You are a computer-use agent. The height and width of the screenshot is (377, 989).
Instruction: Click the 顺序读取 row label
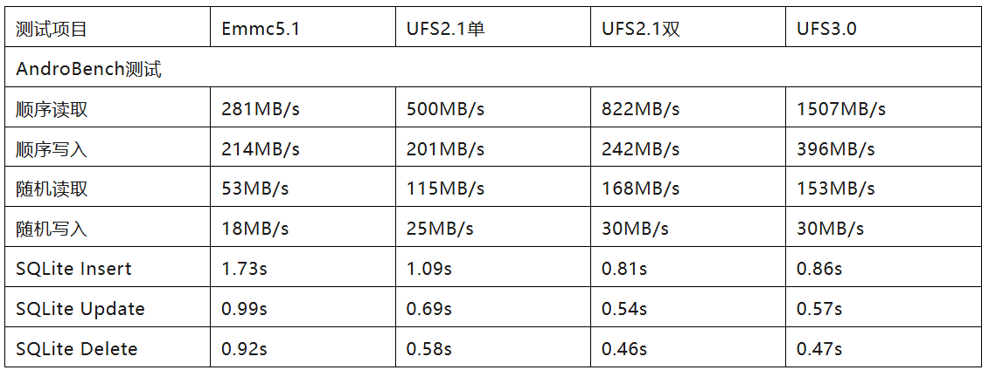click(x=52, y=109)
